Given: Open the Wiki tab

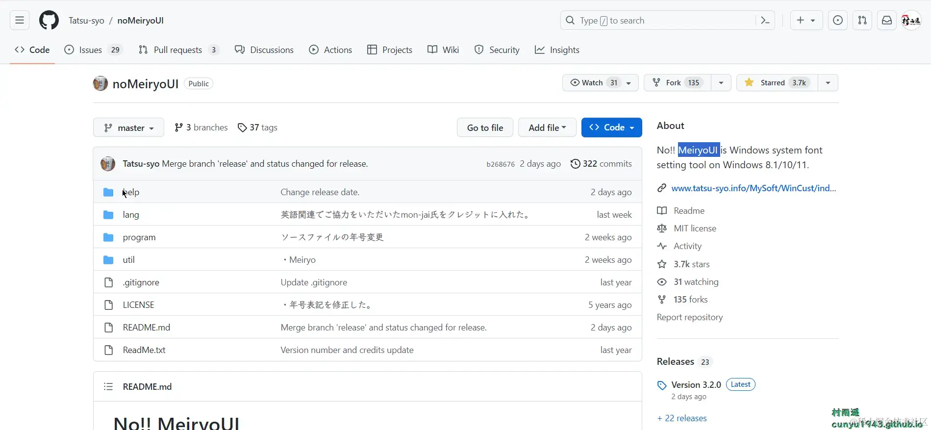Looking at the screenshot, I should [443, 50].
